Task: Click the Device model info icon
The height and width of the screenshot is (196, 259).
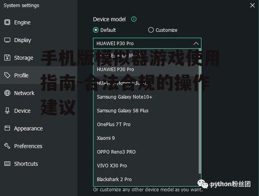Action: coord(134,19)
